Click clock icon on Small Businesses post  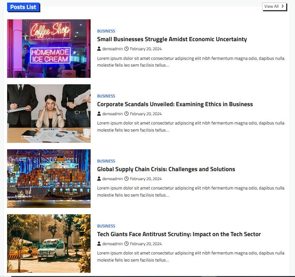[x=127, y=49]
